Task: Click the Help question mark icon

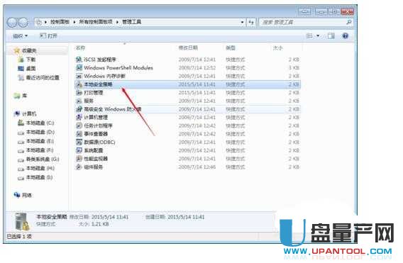Action: click(345, 36)
